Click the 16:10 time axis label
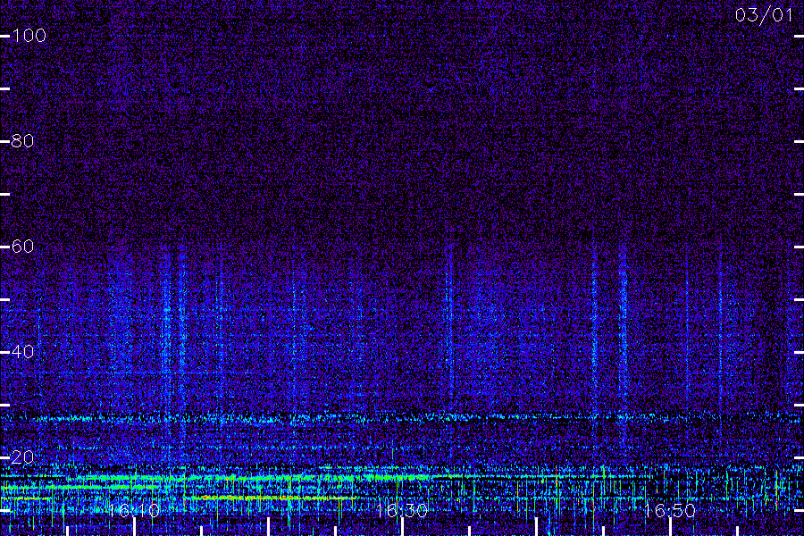 (134, 511)
